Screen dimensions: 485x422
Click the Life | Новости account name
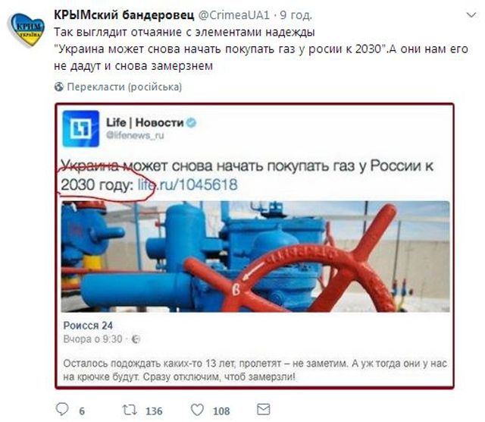point(145,123)
